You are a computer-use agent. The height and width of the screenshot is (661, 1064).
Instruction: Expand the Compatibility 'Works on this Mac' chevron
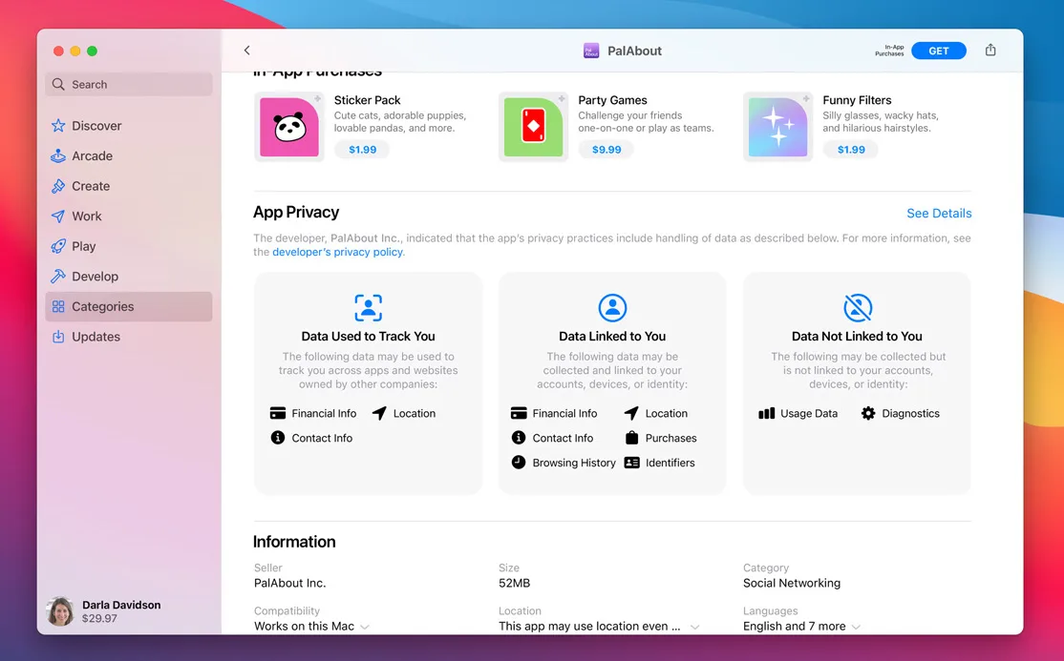tap(365, 627)
